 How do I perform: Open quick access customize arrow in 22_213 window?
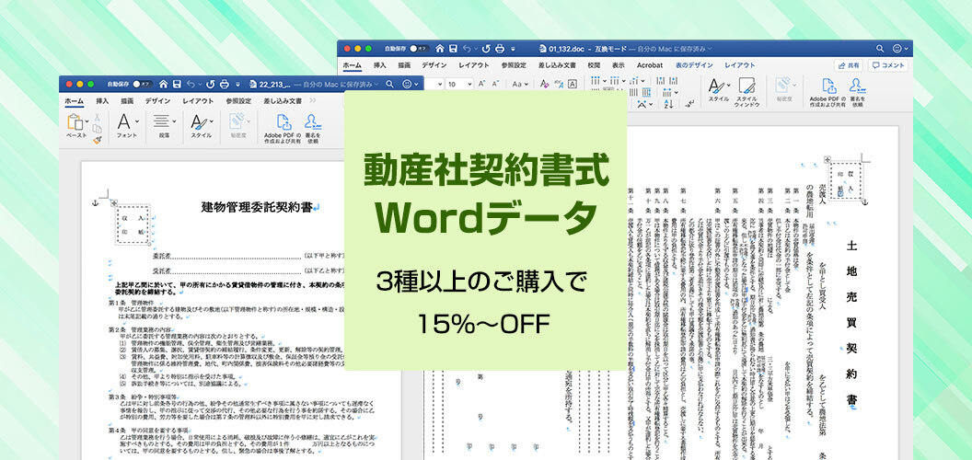[238, 84]
